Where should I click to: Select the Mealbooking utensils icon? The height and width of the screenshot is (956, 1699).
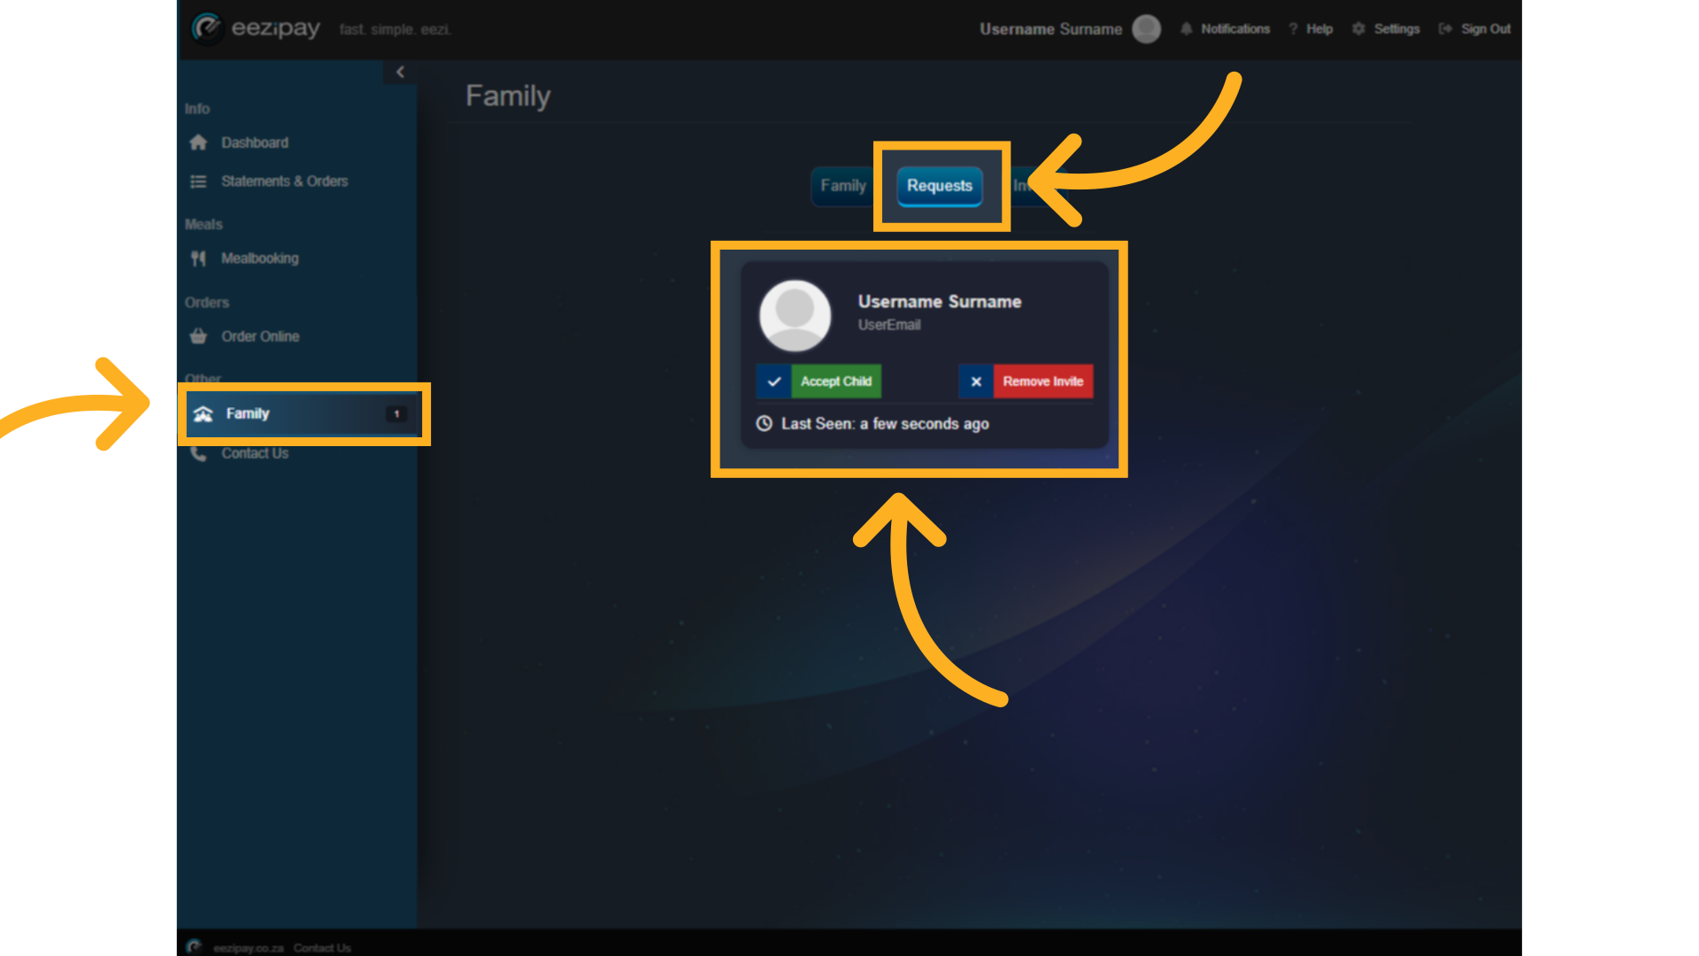[x=199, y=258]
